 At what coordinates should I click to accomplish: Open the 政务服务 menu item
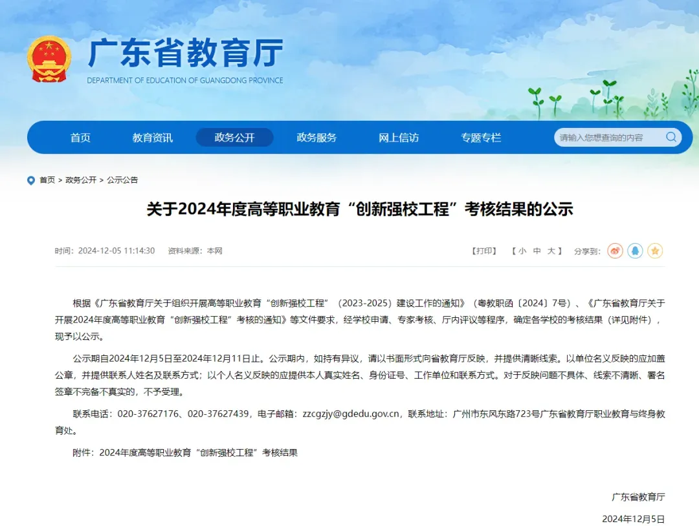(x=316, y=138)
